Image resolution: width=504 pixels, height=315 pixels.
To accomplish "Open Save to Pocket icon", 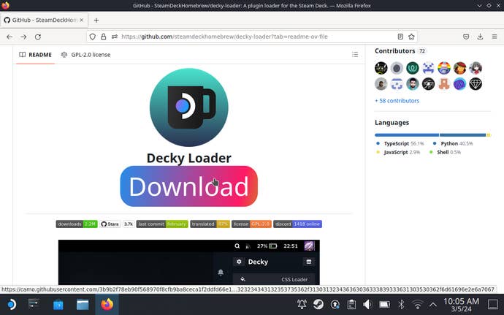I will pyautogui.click(x=466, y=37).
